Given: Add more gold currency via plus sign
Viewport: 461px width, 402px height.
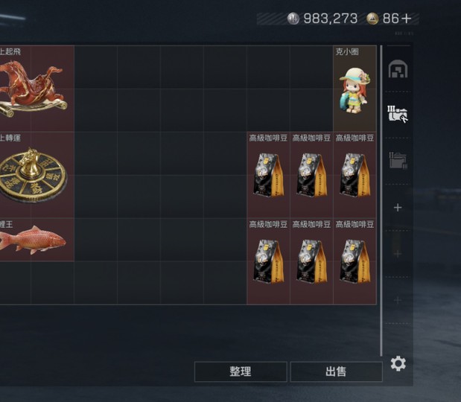Looking at the screenshot, I should (406, 19).
